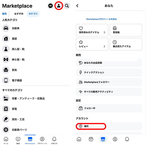Select the 自動車パーツ wheel icon
The image size is (146, 146).
[6, 129]
